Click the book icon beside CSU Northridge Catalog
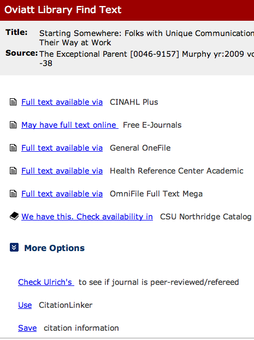The image size is (254, 340). pos(14,216)
